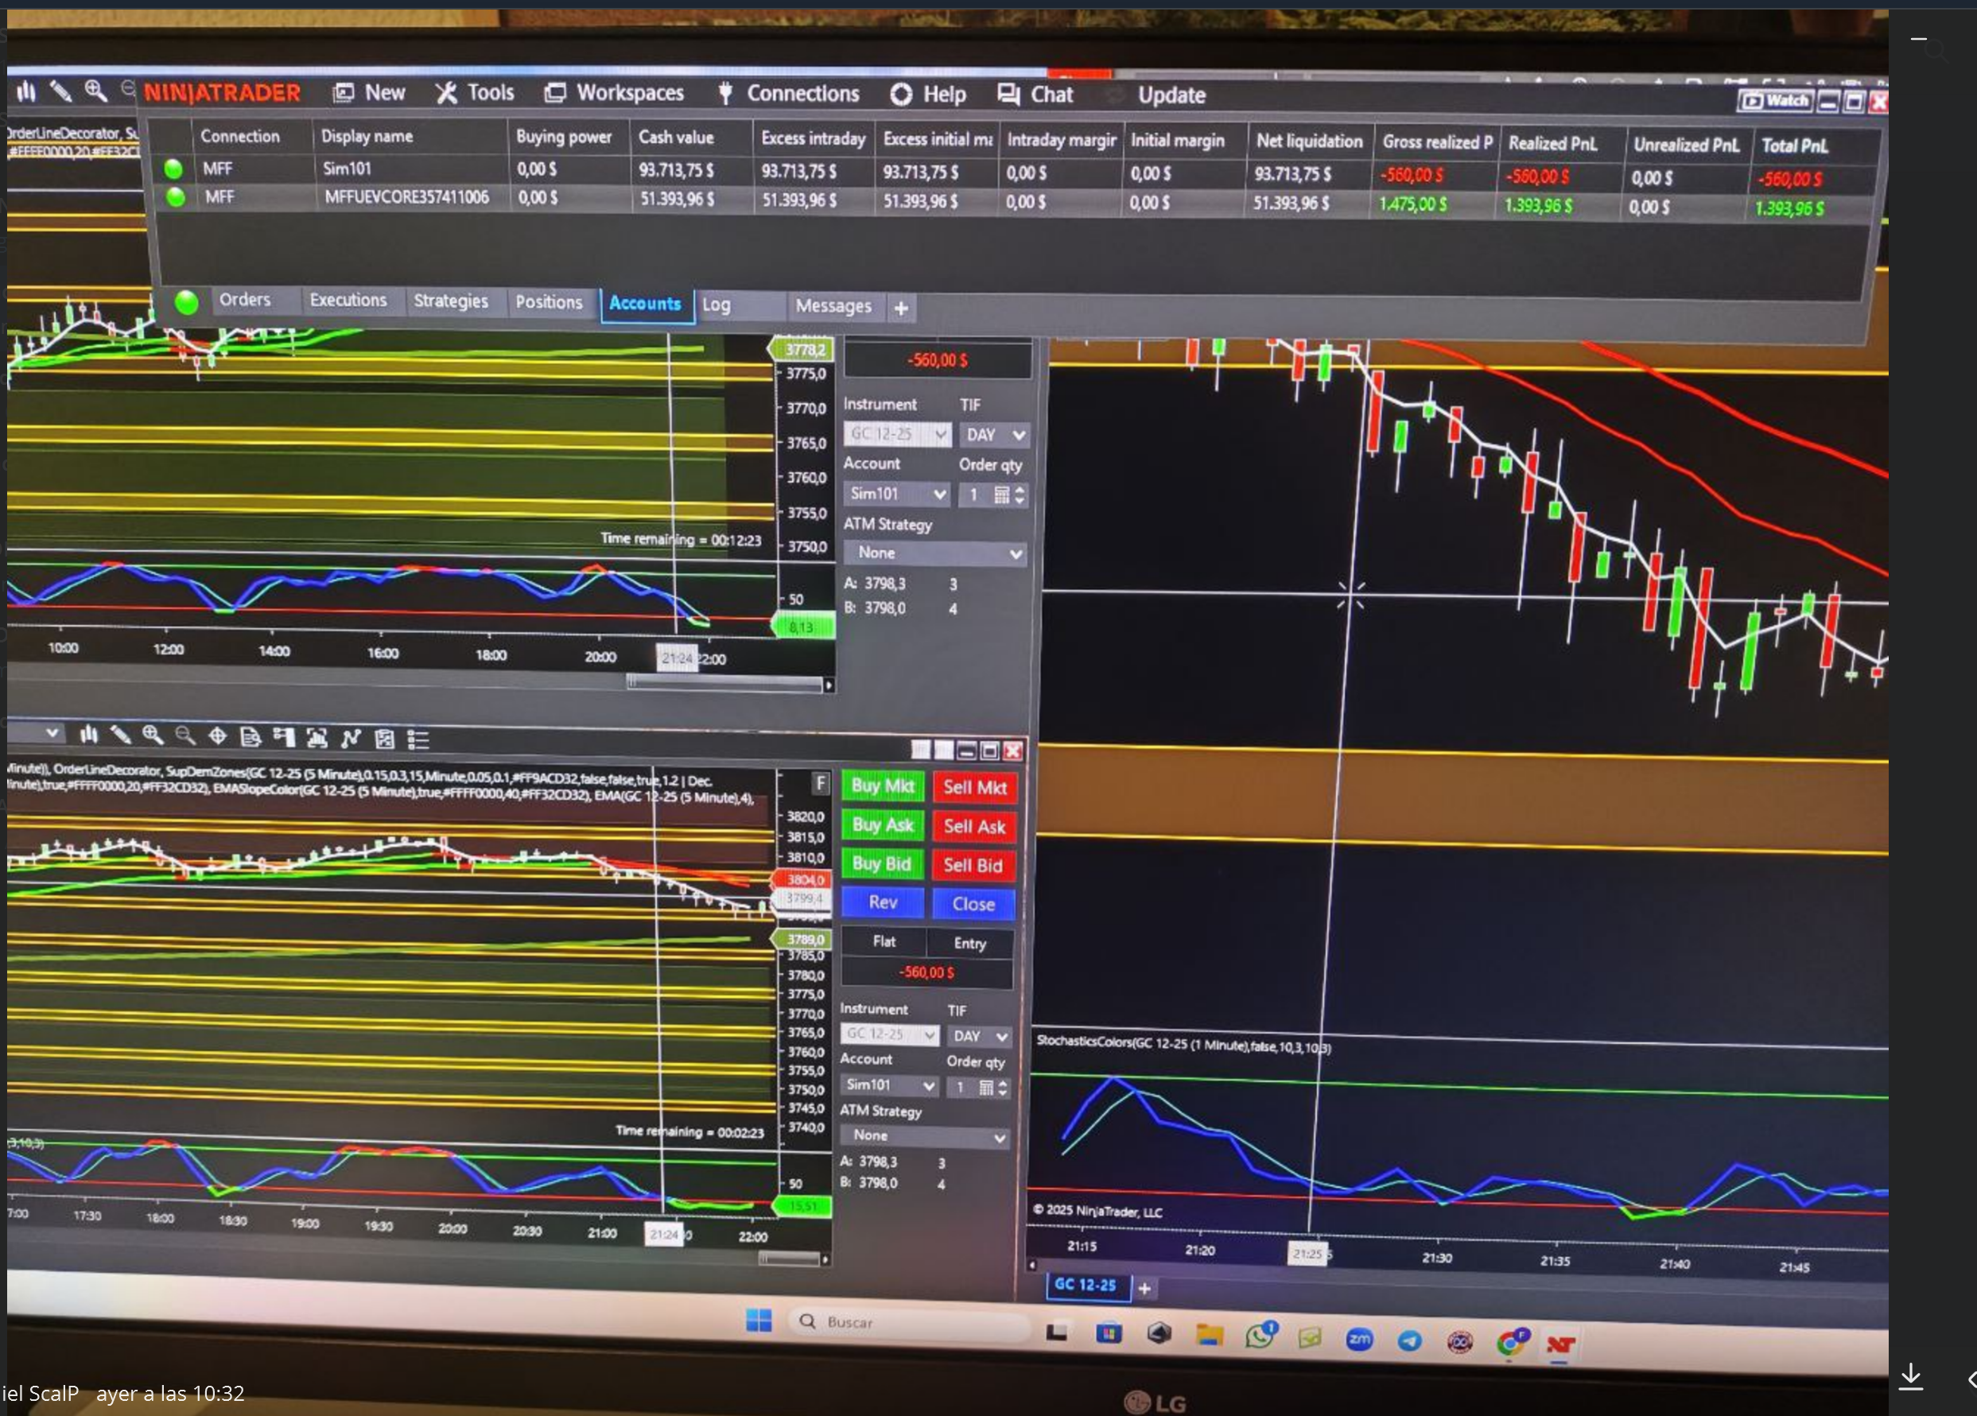Click the zoom in magnifier in lower chart toolbar
The image size is (1977, 1416).
[153, 735]
